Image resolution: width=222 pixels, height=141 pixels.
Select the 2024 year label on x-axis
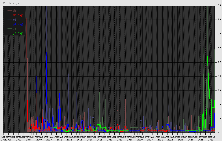[190, 140]
